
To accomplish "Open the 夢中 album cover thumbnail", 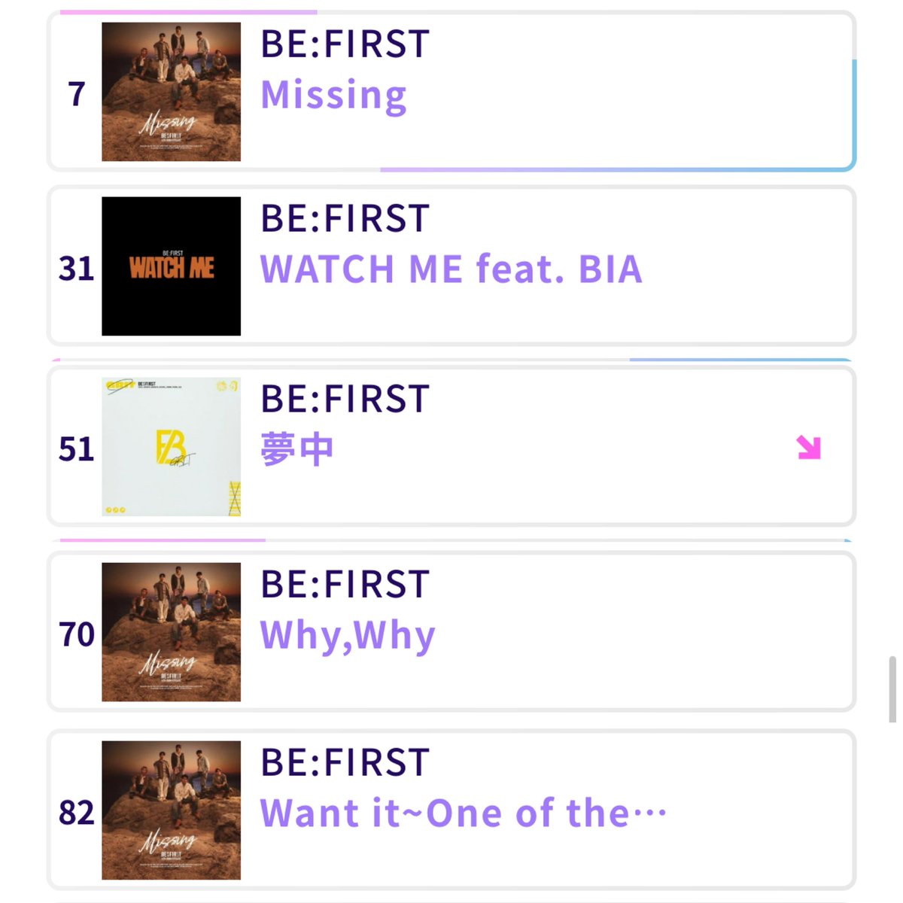I will pyautogui.click(x=172, y=447).
